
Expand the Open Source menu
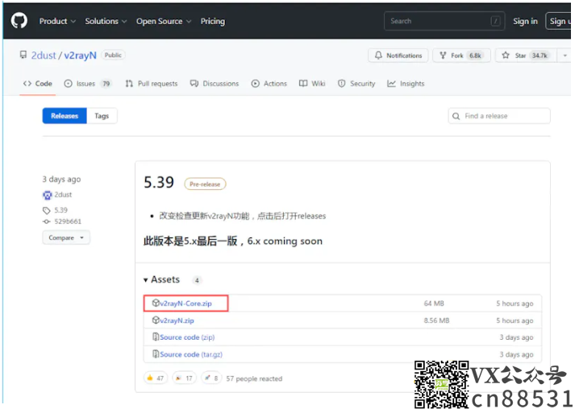(164, 21)
